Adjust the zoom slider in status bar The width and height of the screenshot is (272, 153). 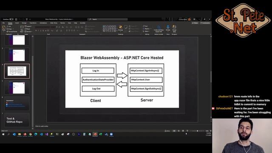[197, 131]
